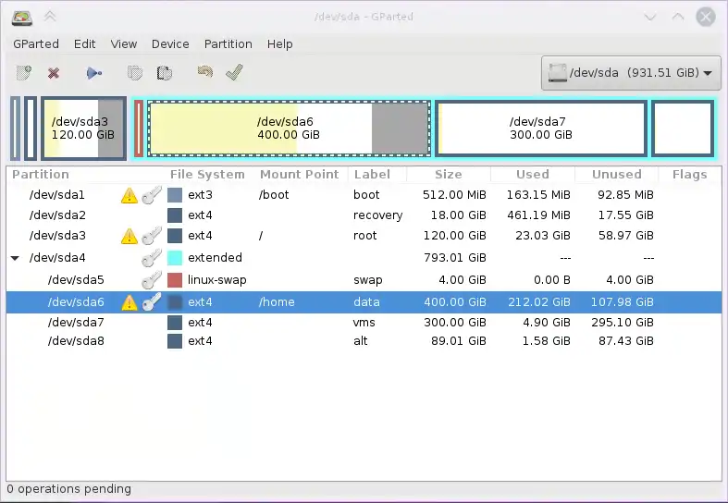Select the unlabeled last partition block in disk map
The width and height of the screenshot is (728, 503).
click(683, 129)
